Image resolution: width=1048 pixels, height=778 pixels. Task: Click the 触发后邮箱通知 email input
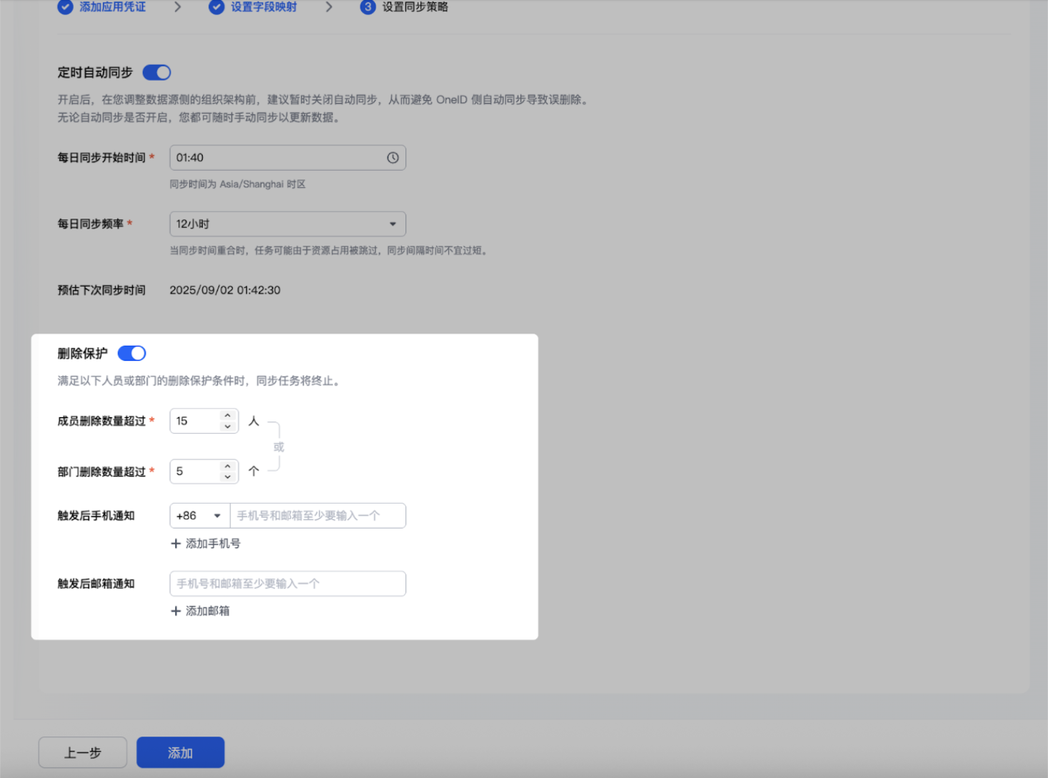tap(288, 584)
